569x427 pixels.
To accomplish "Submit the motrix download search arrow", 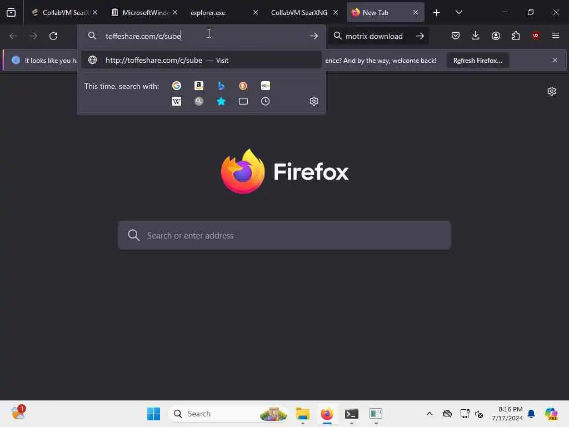I will click(x=420, y=36).
